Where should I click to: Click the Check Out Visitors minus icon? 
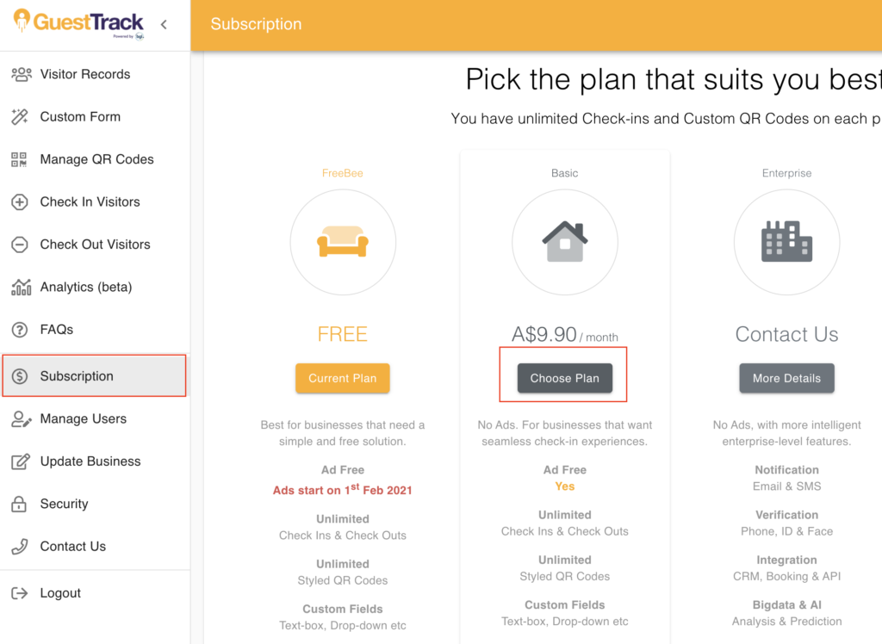pos(20,245)
